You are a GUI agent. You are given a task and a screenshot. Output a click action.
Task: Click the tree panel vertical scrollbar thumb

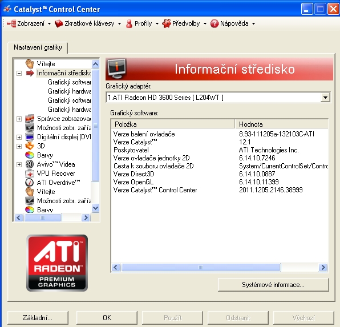click(95, 125)
